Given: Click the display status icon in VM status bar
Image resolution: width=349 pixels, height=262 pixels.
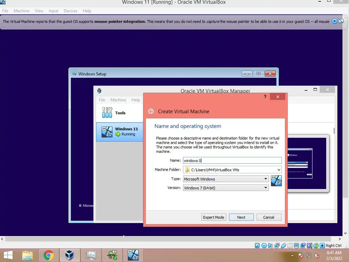Looking at the screenshot, I should (296, 246).
